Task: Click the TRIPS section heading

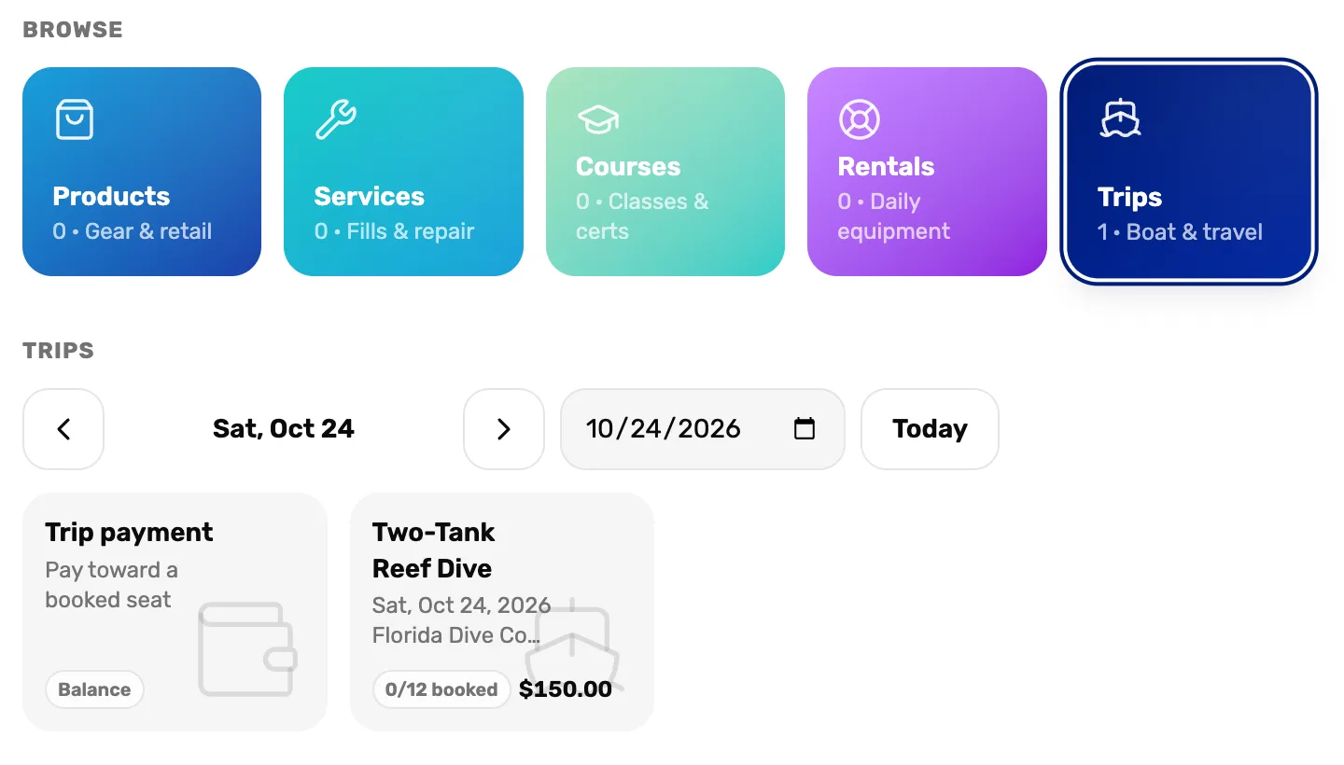Action: coord(58,351)
